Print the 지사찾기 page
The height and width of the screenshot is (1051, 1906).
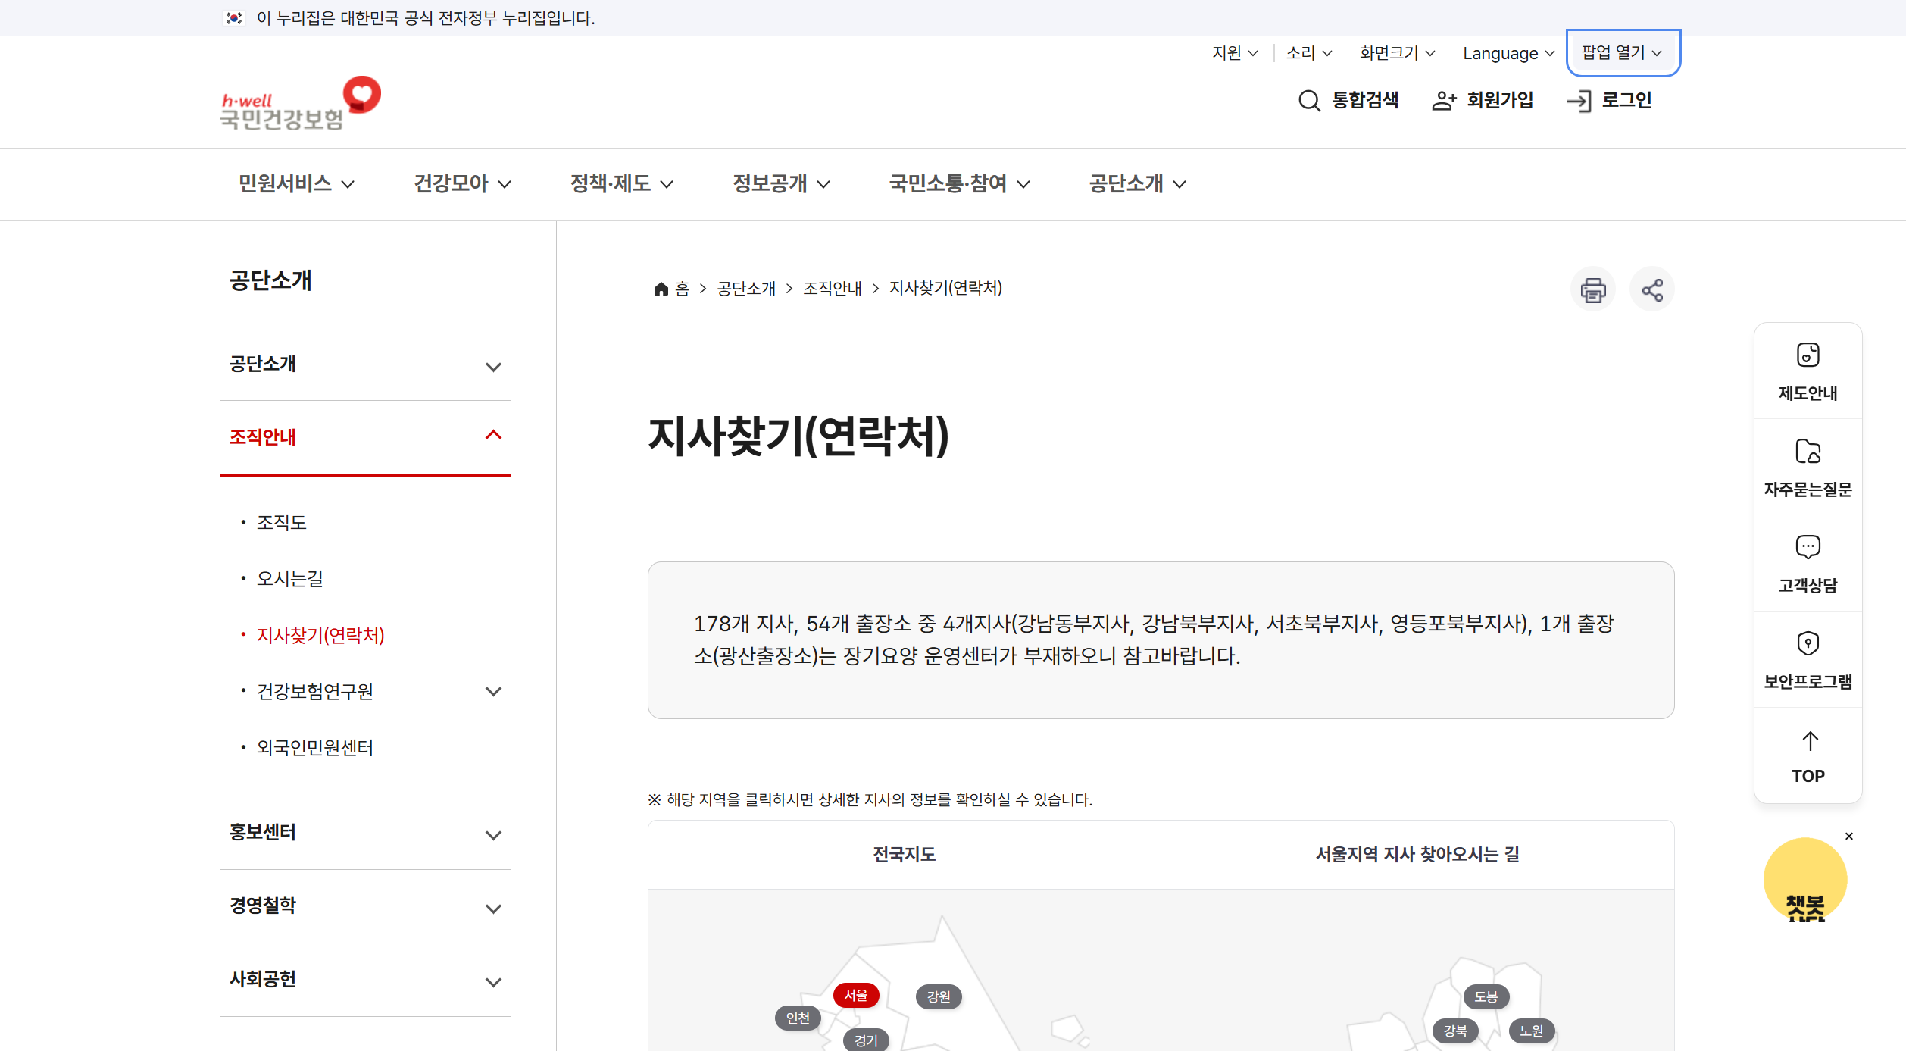pos(1592,289)
